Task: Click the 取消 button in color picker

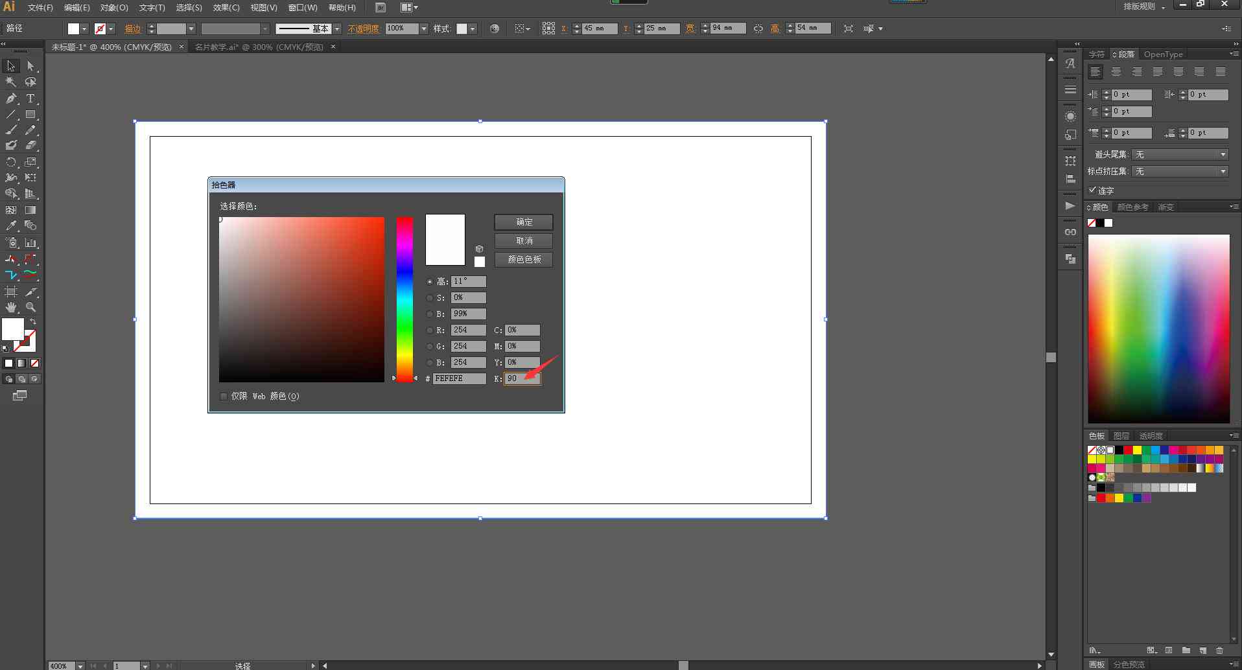Action: (524, 241)
